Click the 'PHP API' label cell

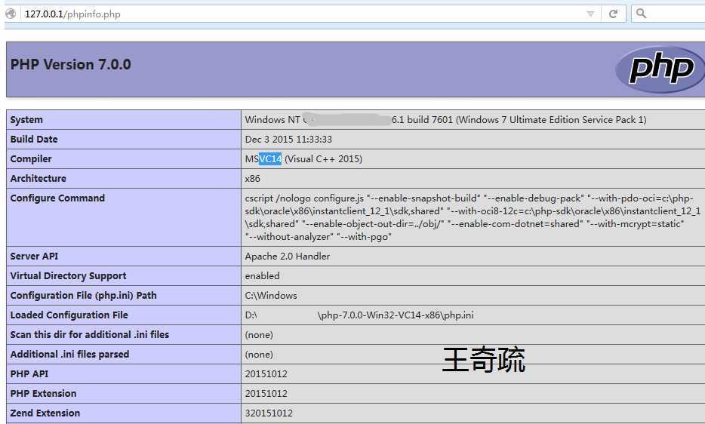124,373
